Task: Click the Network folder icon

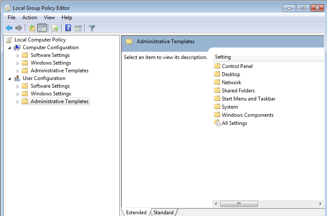Action: pos(217,82)
